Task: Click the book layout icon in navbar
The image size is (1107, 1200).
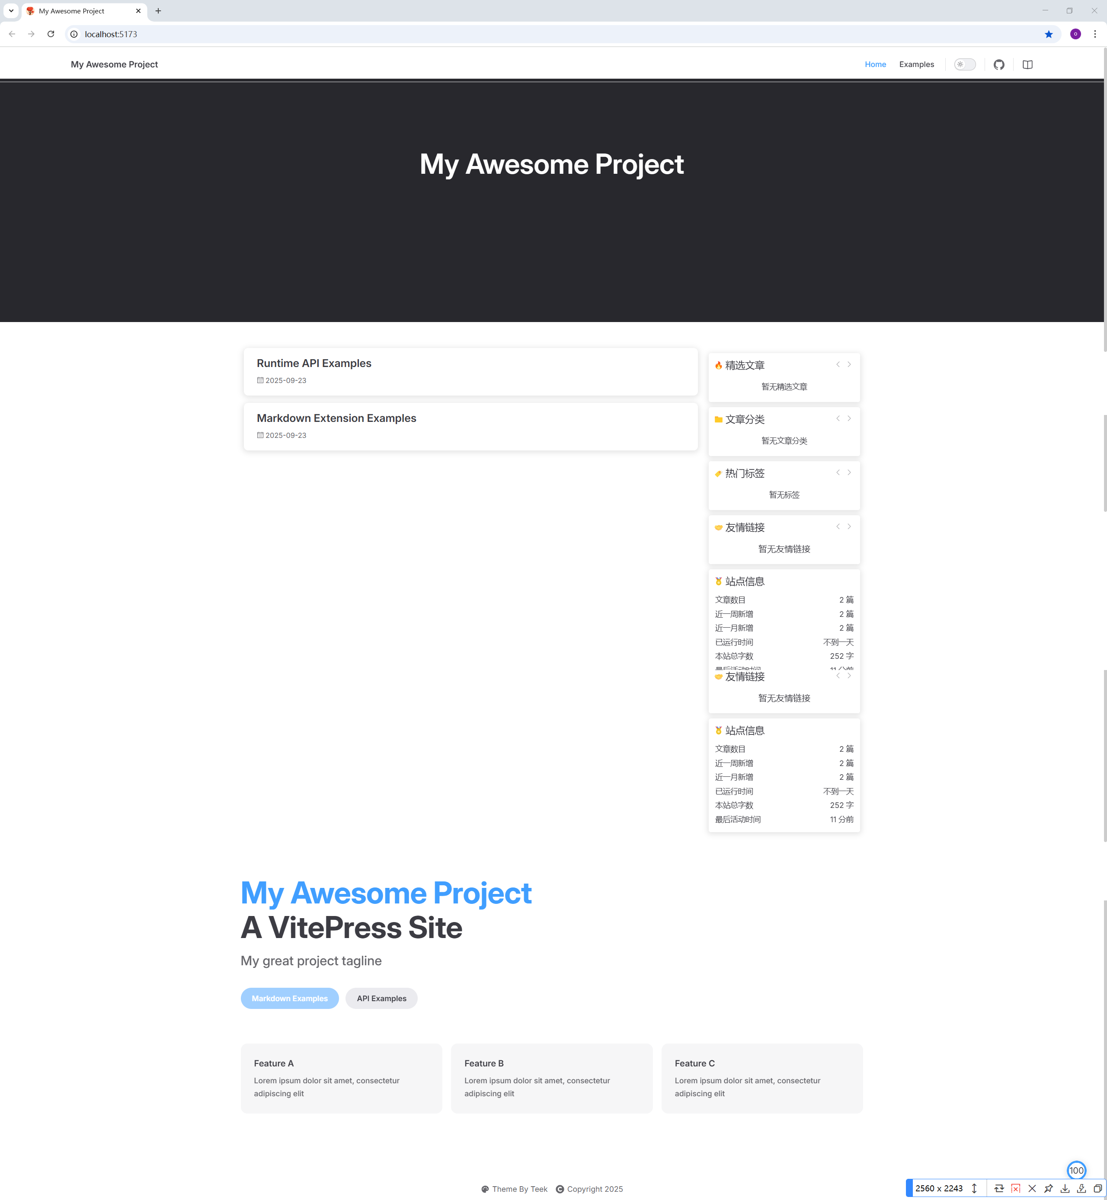Action: 1027,65
